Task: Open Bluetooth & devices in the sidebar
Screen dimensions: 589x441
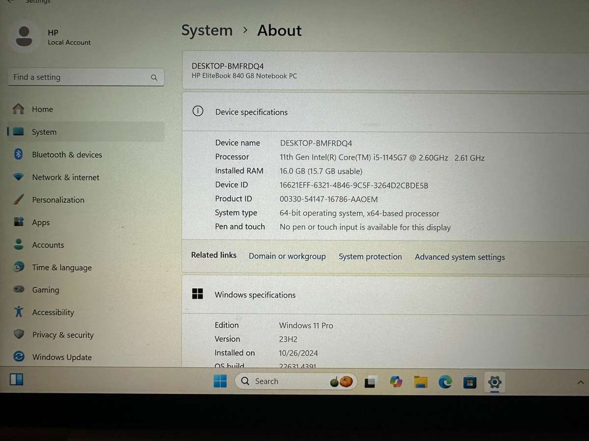Action: (x=67, y=154)
